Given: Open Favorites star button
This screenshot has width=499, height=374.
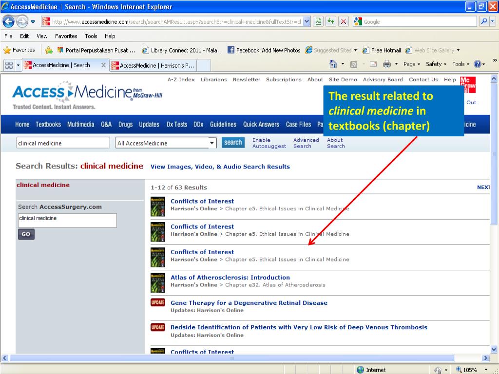Looking at the screenshot, I should (19, 50).
